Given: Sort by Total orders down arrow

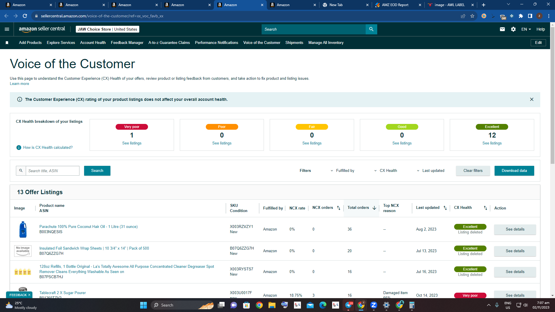Looking at the screenshot, I should click(x=374, y=208).
